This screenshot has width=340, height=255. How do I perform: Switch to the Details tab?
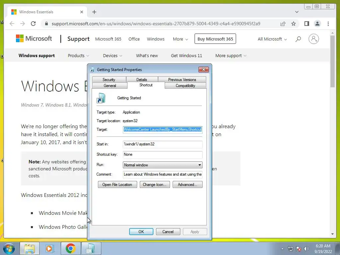point(141,80)
